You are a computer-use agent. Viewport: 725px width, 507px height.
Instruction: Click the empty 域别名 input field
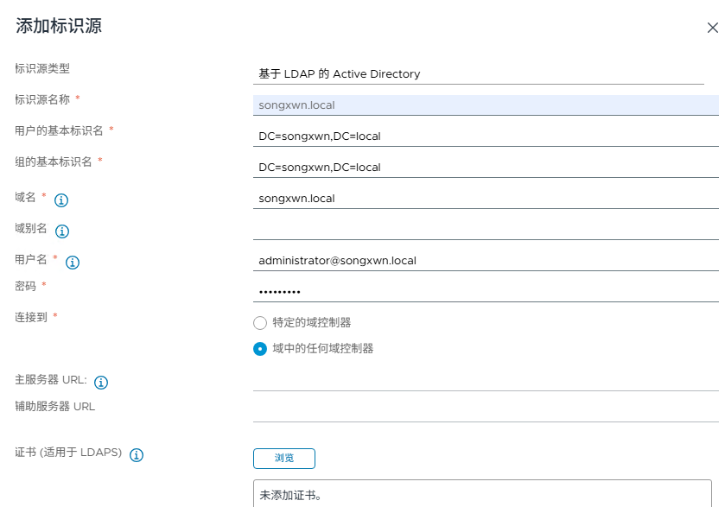pos(475,229)
